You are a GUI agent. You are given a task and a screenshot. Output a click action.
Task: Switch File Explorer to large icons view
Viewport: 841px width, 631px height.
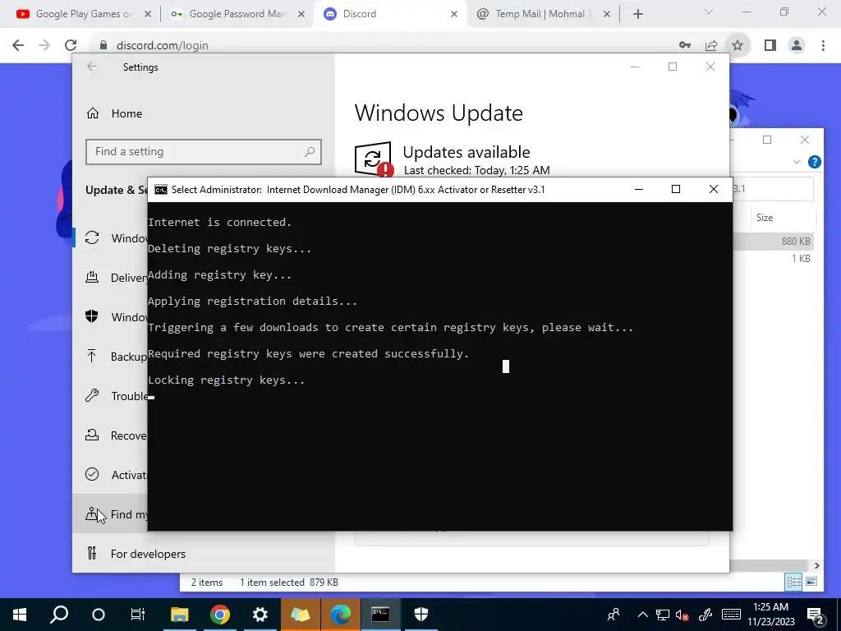click(811, 582)
